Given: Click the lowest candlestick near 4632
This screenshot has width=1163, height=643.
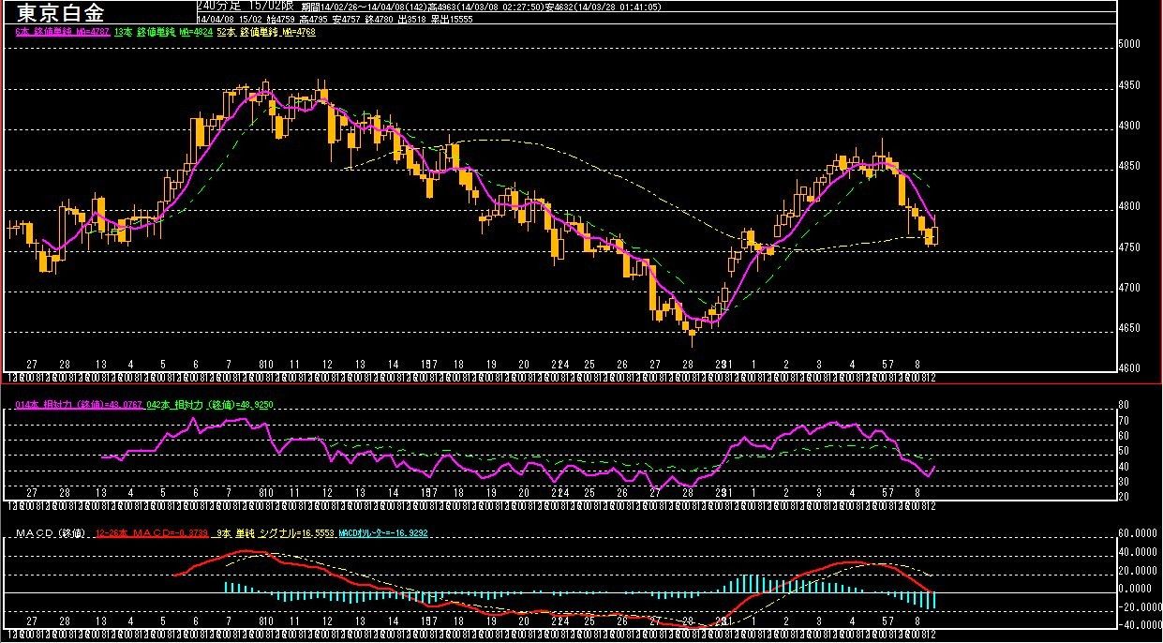Looking at the screenshot, I should coord(693,333).
